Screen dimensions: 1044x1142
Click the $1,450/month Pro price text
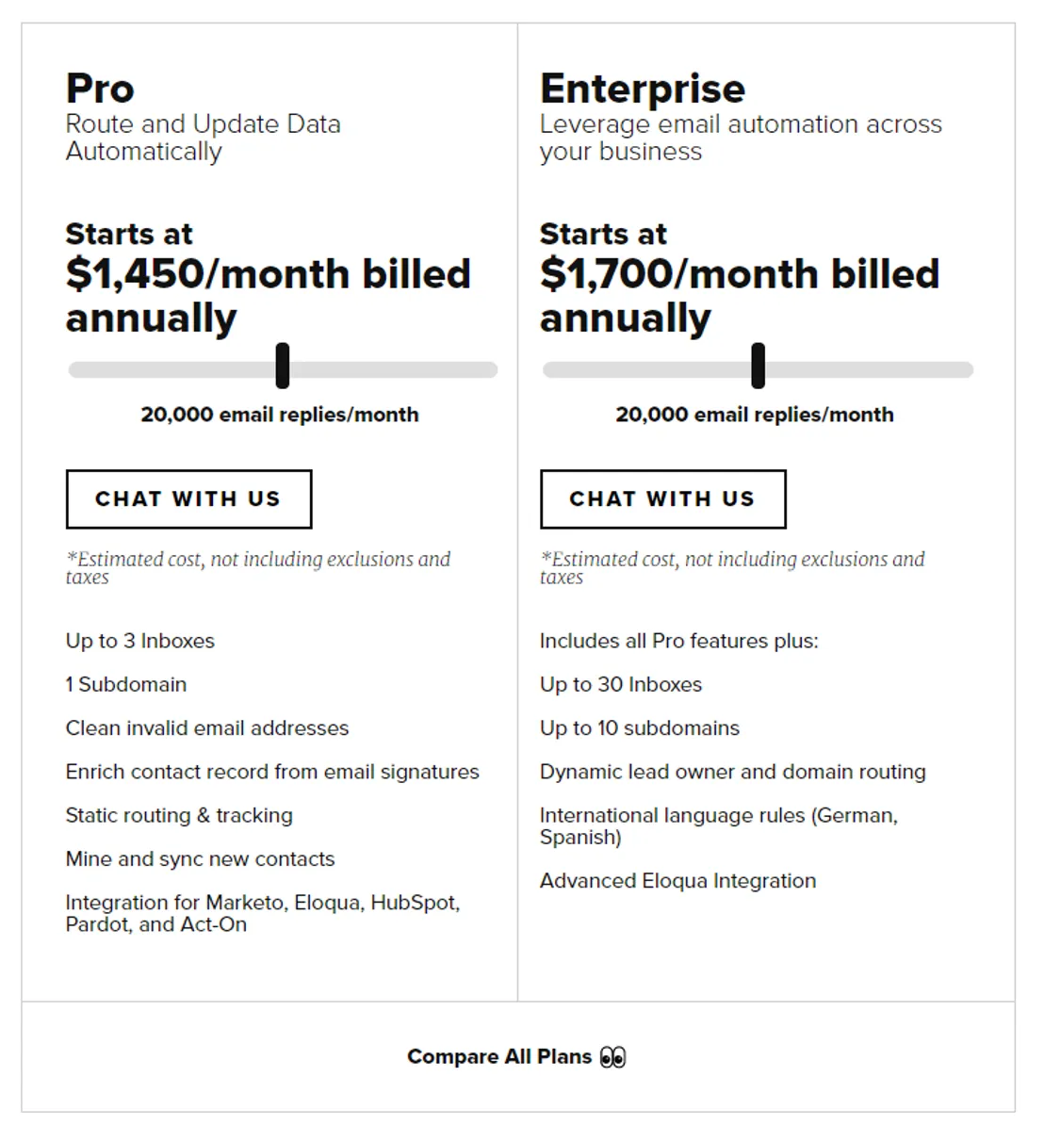(268, 274)
